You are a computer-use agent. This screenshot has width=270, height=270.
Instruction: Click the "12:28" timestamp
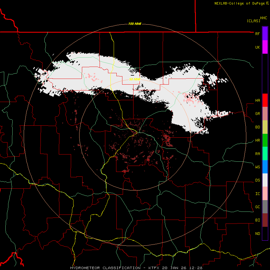196,268
